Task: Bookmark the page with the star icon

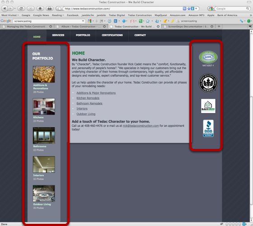Action: [x=189, y=9]
